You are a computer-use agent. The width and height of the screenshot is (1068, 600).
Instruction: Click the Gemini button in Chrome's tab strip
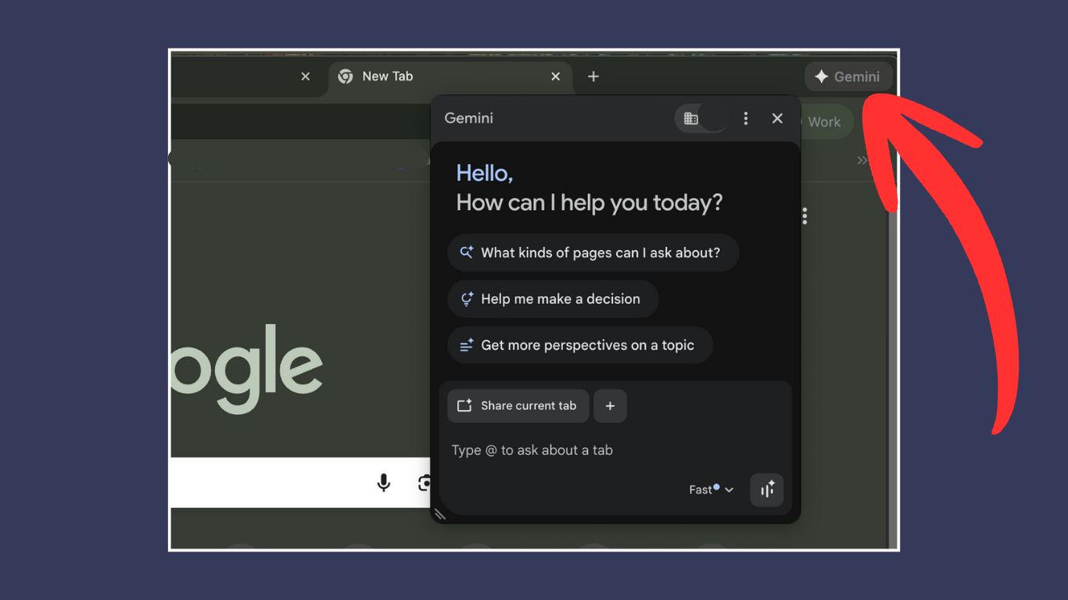pos(848,77)
